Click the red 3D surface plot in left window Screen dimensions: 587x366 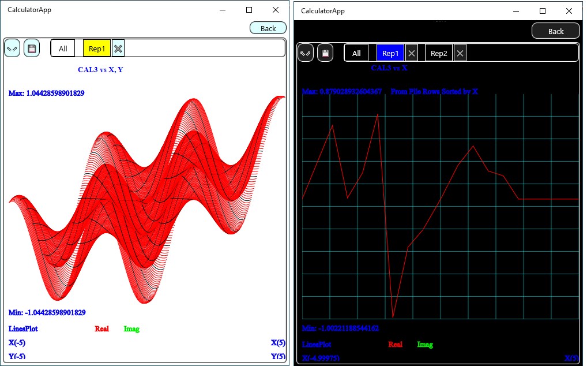click(146, 199)
